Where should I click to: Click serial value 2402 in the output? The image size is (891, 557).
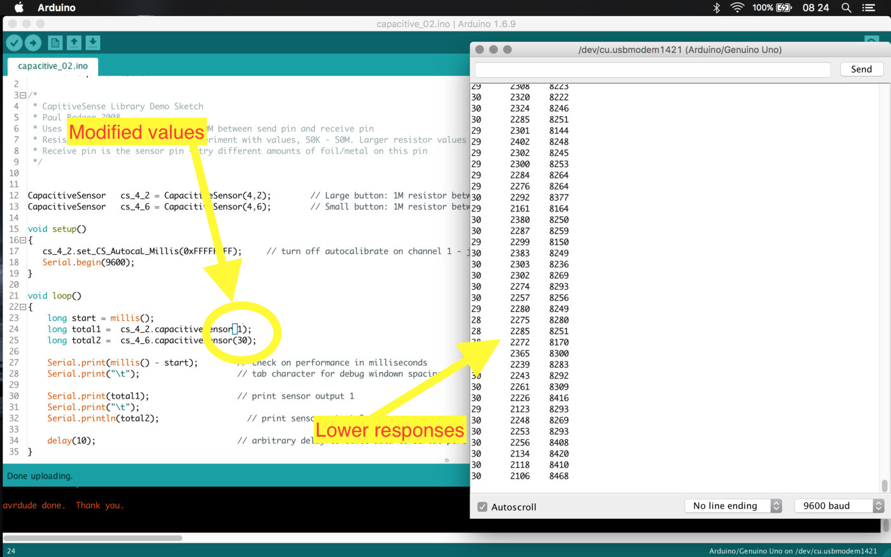520,141
